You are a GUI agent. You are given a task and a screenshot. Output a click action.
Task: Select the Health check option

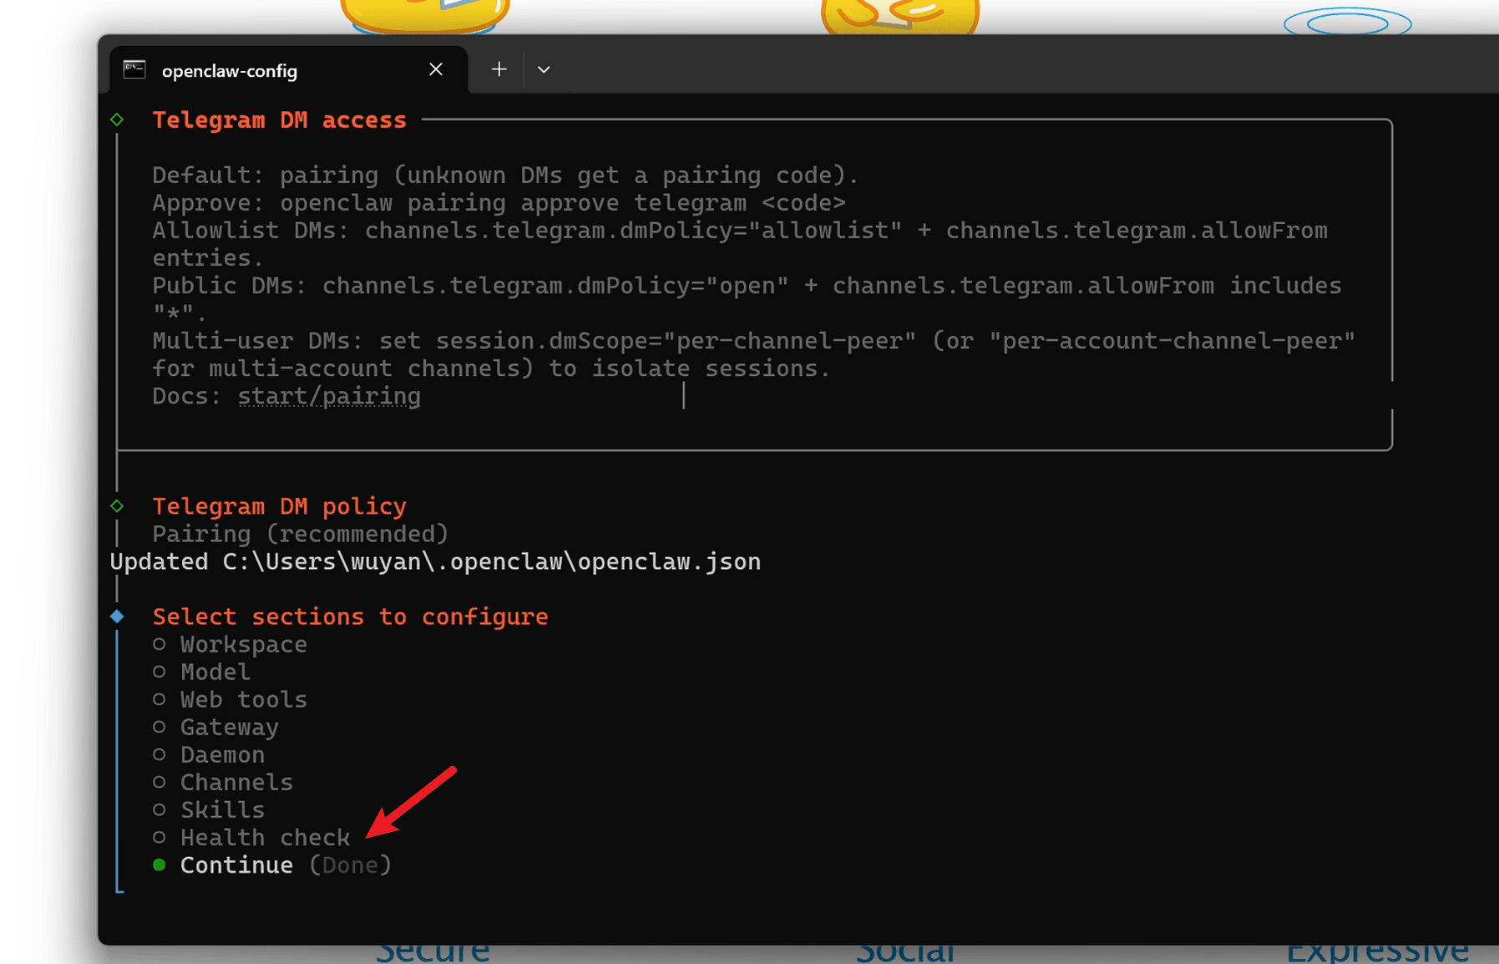coord(265,837)
